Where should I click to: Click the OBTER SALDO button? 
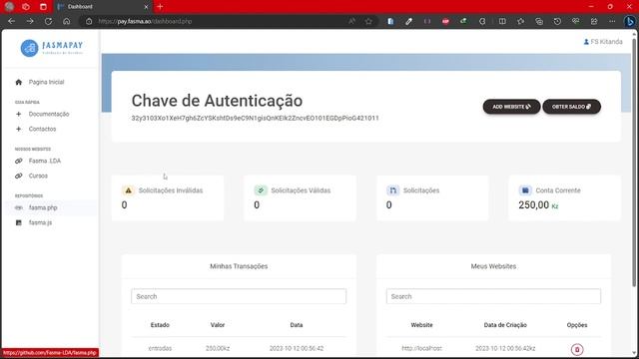point(571,107)
